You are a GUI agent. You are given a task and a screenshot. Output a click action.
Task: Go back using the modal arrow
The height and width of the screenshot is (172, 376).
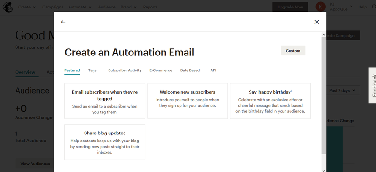coord(63,22)
